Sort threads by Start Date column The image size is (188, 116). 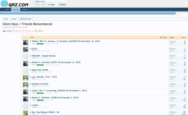click(x=163, y=37)
